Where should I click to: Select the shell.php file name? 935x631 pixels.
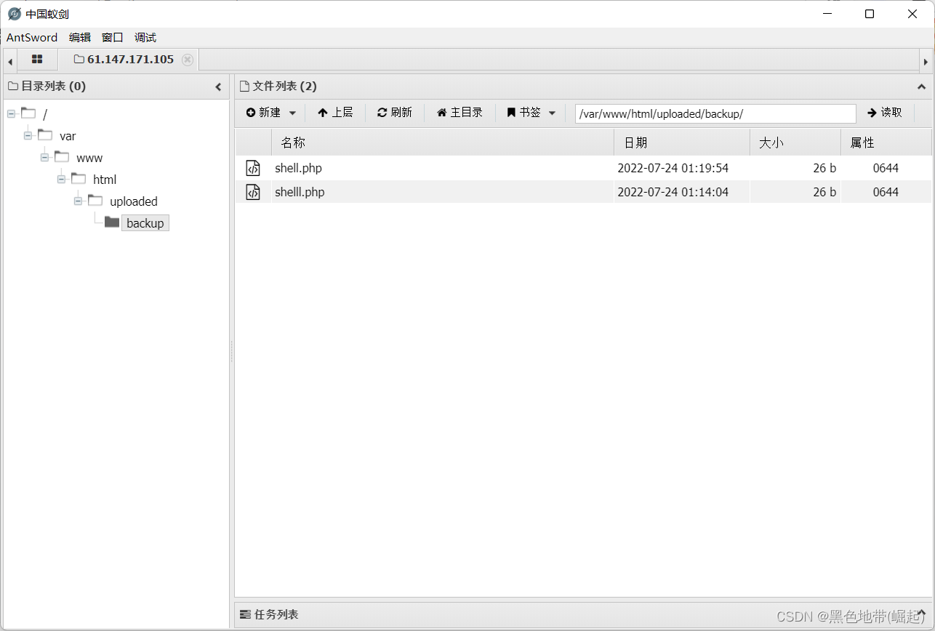pos(298,168)
